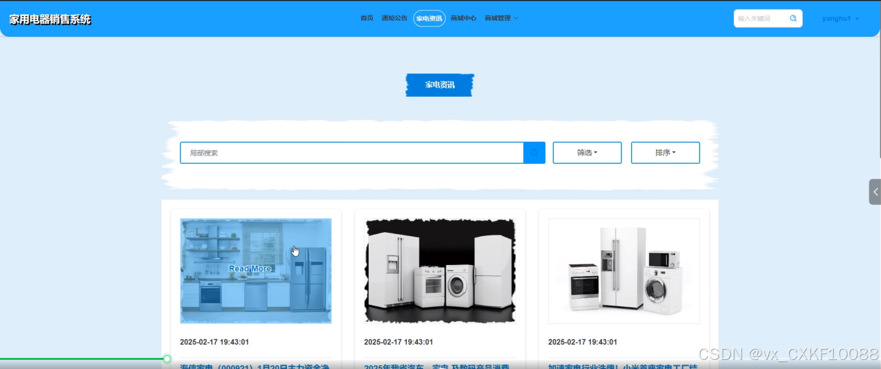This screenshot has height=369, width=881.
Task: Expand the 商城管理 dropdown menu
Action: coord(502,19)
